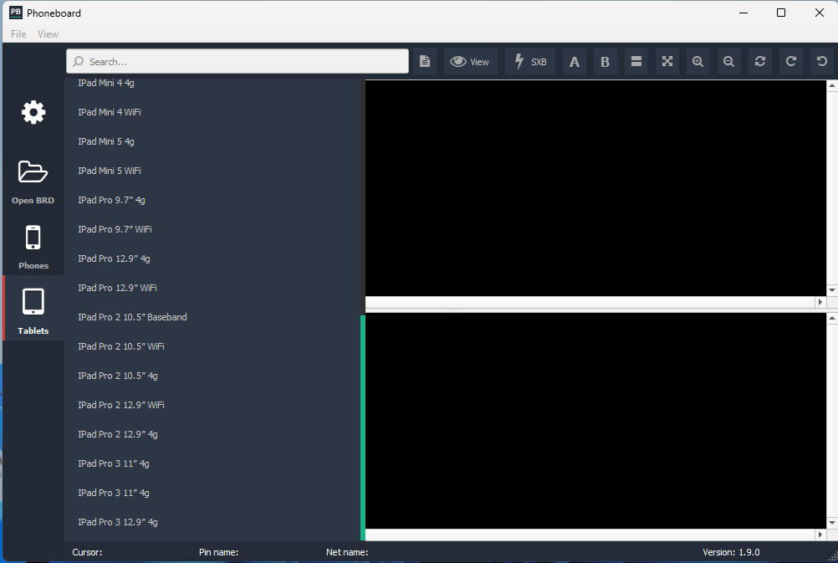
Task: Open the File menu
Action: pyautogui.click(x=18, y=34)
